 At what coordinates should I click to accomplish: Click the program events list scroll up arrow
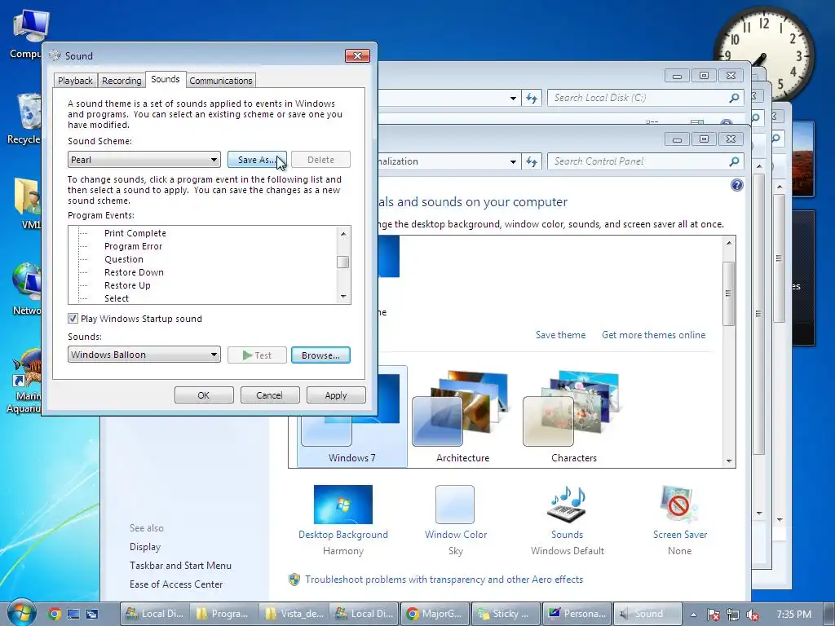click(x=343, y=233)
